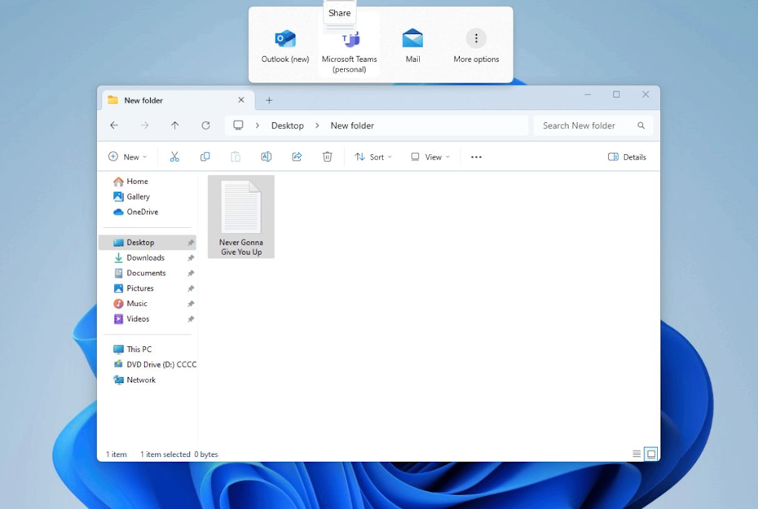Toggle the Details pane
This screenshot has width=758, height=509.
[x=627, y=157]
